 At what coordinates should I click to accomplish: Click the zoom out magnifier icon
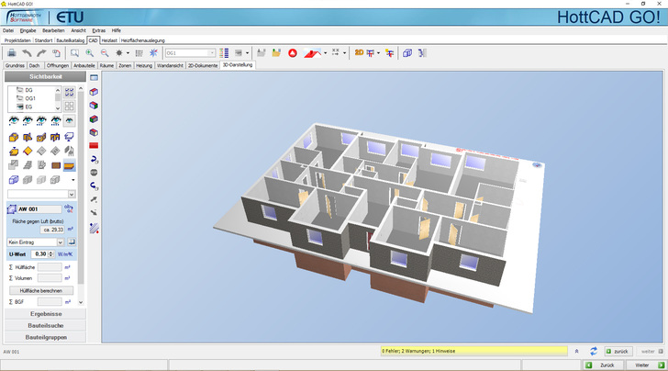(104, 54)
